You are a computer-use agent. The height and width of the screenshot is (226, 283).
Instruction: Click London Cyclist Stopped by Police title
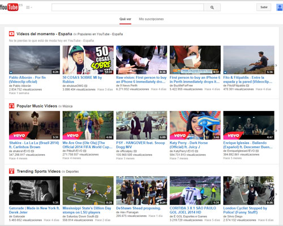pos(245,210)
